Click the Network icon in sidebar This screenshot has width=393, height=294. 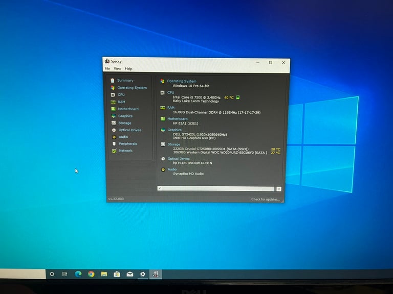(114, 151)
